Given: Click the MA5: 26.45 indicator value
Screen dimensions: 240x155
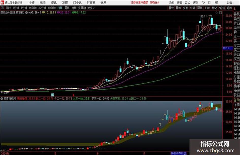Looking at the screenshot, I should point(35,12).
